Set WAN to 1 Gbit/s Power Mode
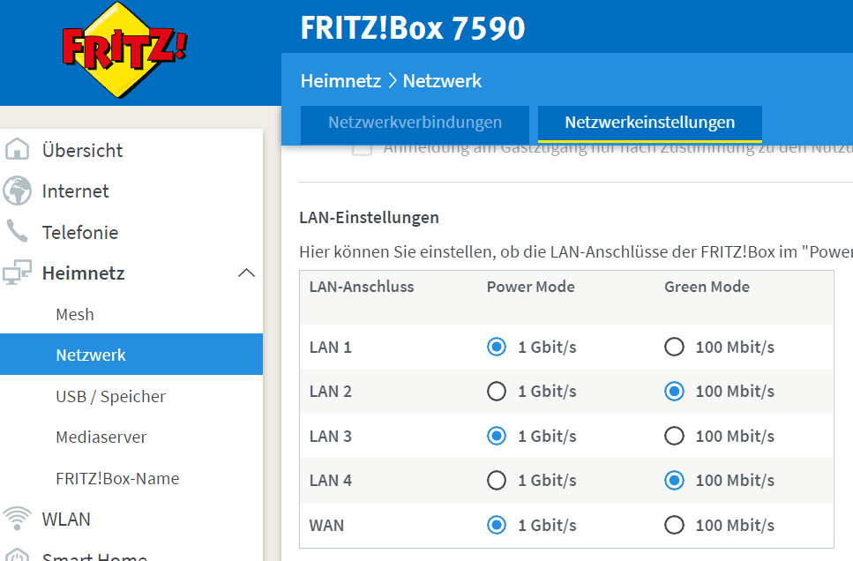This screenshot has width=853, height=561. point(496,525)
